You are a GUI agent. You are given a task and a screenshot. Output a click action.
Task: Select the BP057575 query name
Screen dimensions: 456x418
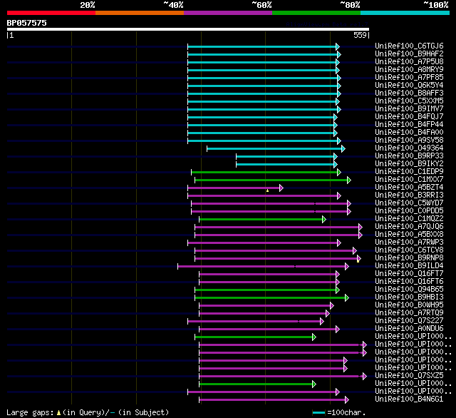click(27, 23)
